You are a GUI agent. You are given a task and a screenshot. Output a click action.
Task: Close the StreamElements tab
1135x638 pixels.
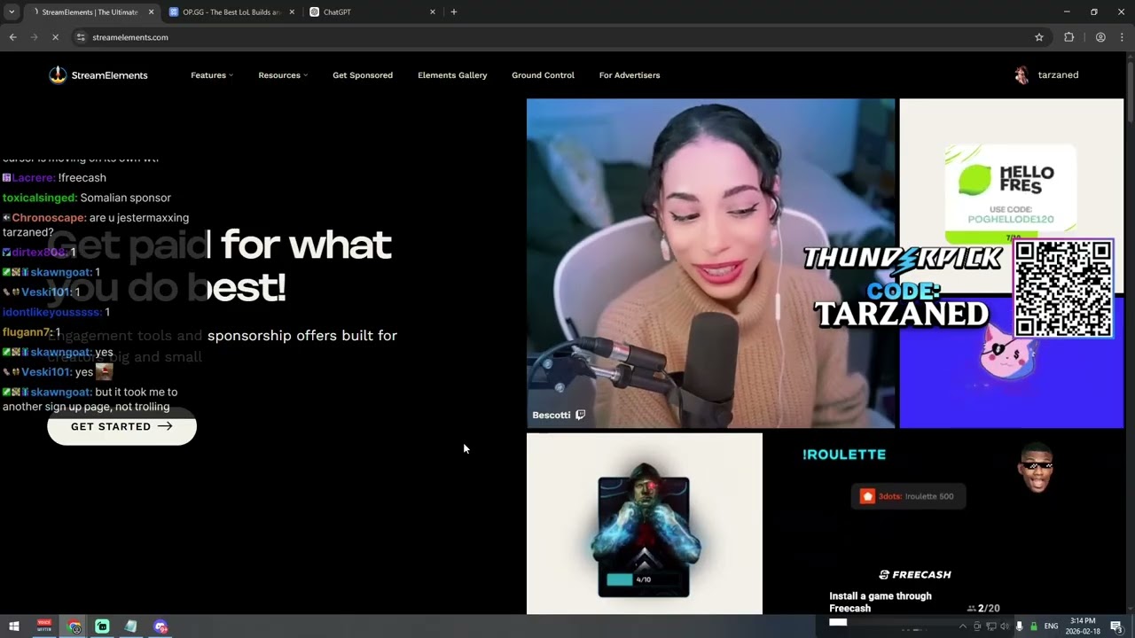(x=151, y=12)
